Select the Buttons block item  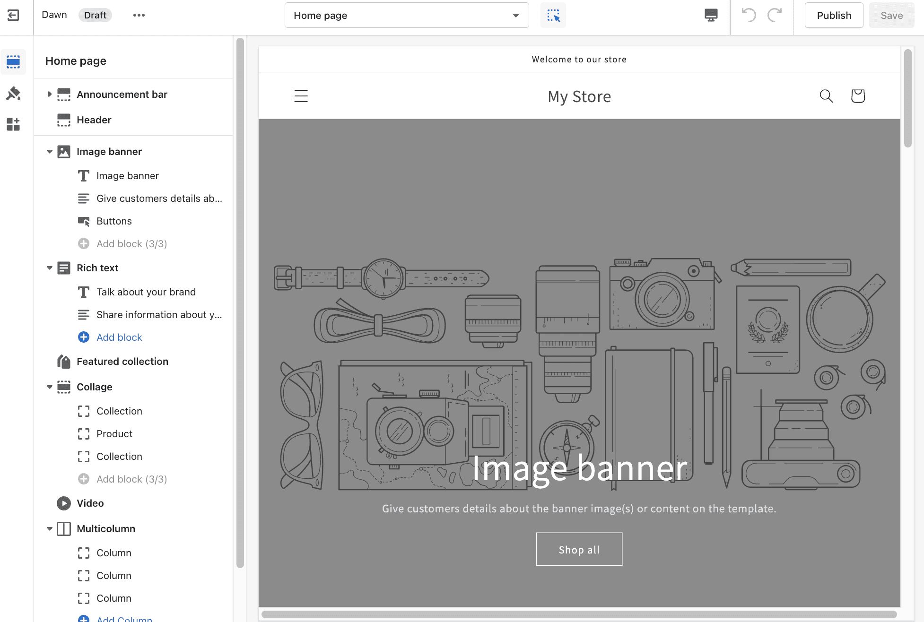(114, 221)
